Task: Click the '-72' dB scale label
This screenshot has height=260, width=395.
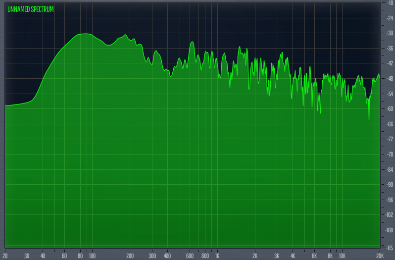Action: coord(390,139)
